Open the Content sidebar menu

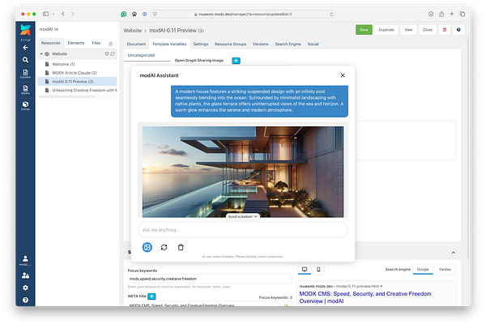(x=25, y=74)
